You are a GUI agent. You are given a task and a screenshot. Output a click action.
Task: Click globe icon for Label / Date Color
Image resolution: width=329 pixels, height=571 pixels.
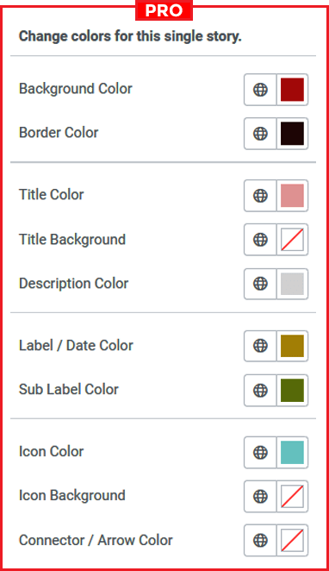click(260, 346)
